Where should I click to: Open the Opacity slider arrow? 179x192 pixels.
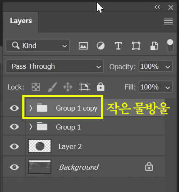(168, 66)
